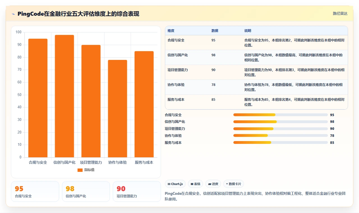Click x-axis label 项目管理能力

91,162
